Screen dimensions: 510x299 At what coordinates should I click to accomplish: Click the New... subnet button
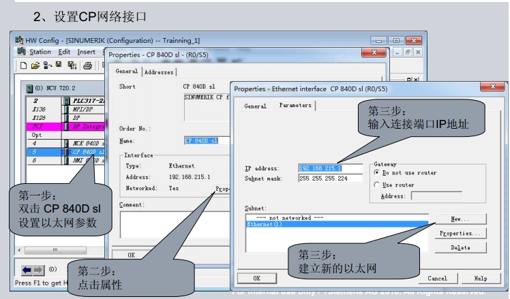pos(460,219)
